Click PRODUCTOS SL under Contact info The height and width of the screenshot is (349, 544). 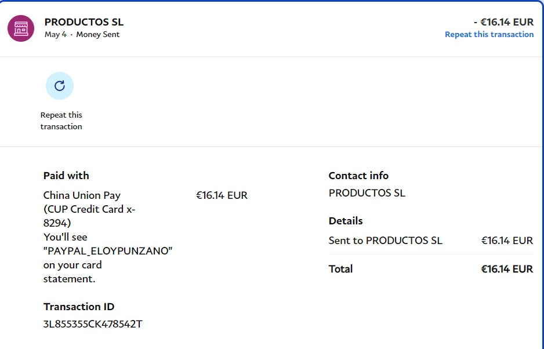pyautogui.click(x=367, y=193)
